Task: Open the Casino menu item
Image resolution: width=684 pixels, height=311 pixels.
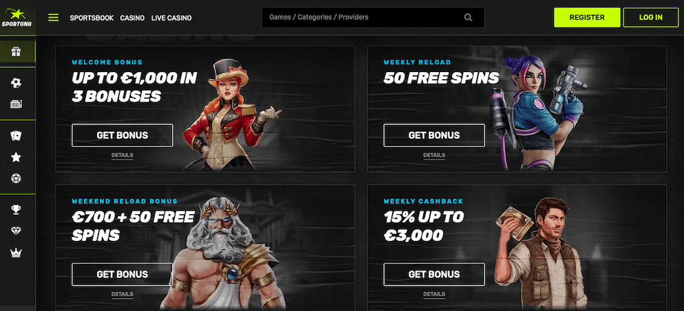Action: click(x=132, y=18)
